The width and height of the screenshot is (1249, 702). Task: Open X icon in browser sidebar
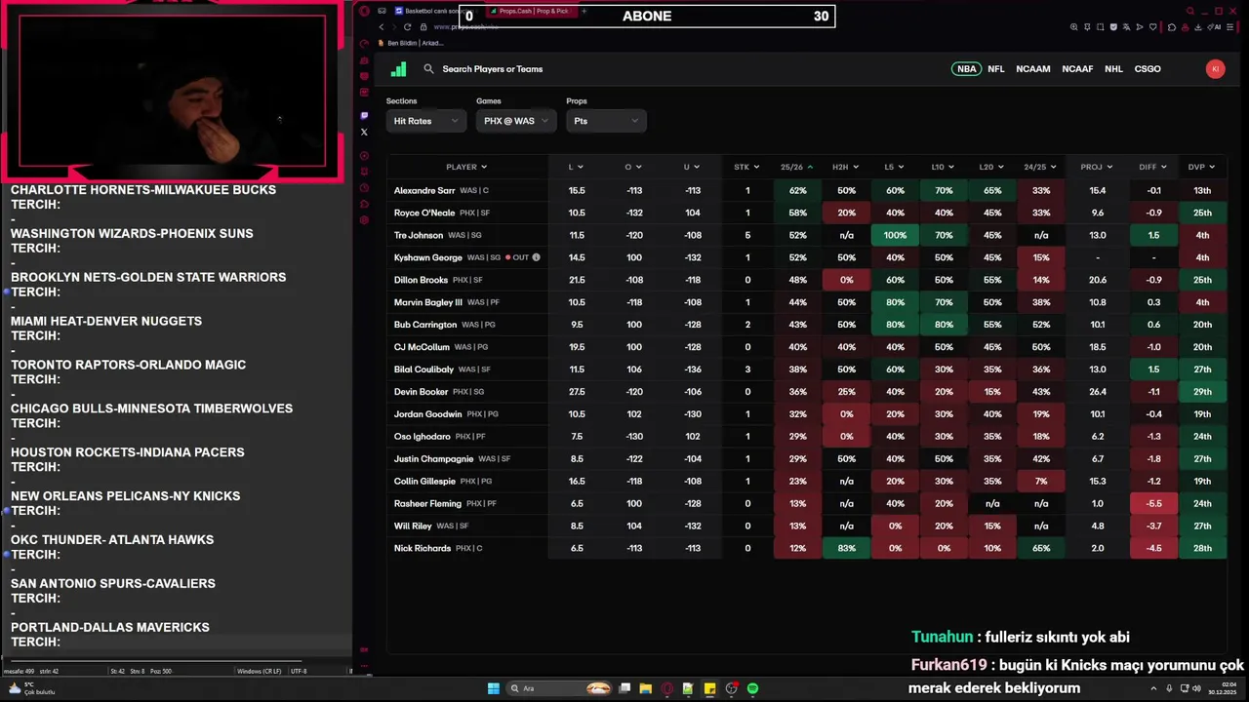(x=364, y=132)
